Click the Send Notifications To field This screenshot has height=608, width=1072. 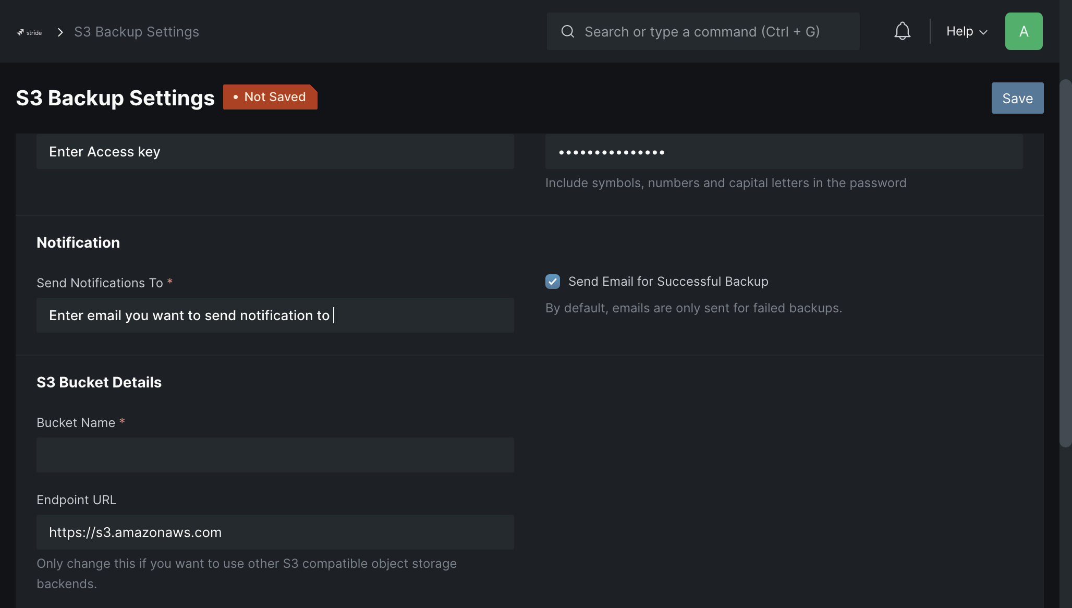(275, 315)
